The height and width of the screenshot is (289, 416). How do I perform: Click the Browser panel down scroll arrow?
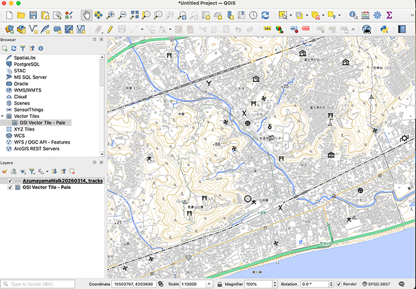click(x=102, y=154)
